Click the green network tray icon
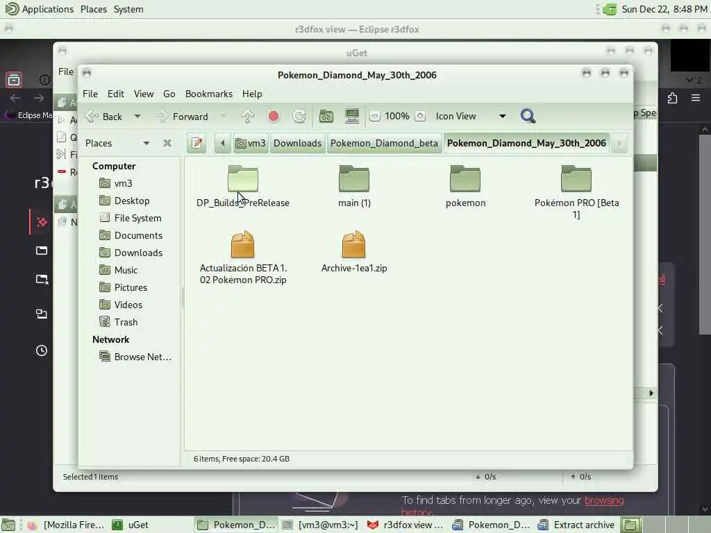Viewport: 711px width, 533px height. (610, 9)
